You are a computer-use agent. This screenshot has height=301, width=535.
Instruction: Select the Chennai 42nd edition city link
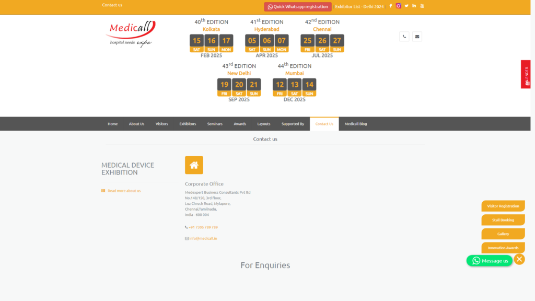pos(322,29)
